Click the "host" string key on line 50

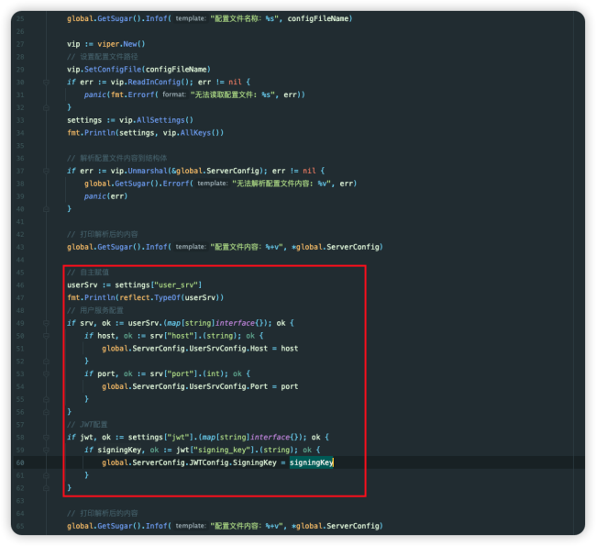(180, 336)
